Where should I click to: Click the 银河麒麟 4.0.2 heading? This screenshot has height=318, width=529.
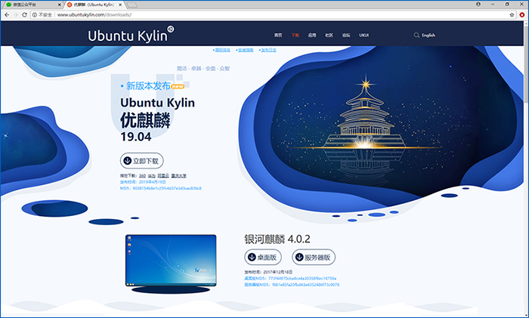(x=277, y=239)
